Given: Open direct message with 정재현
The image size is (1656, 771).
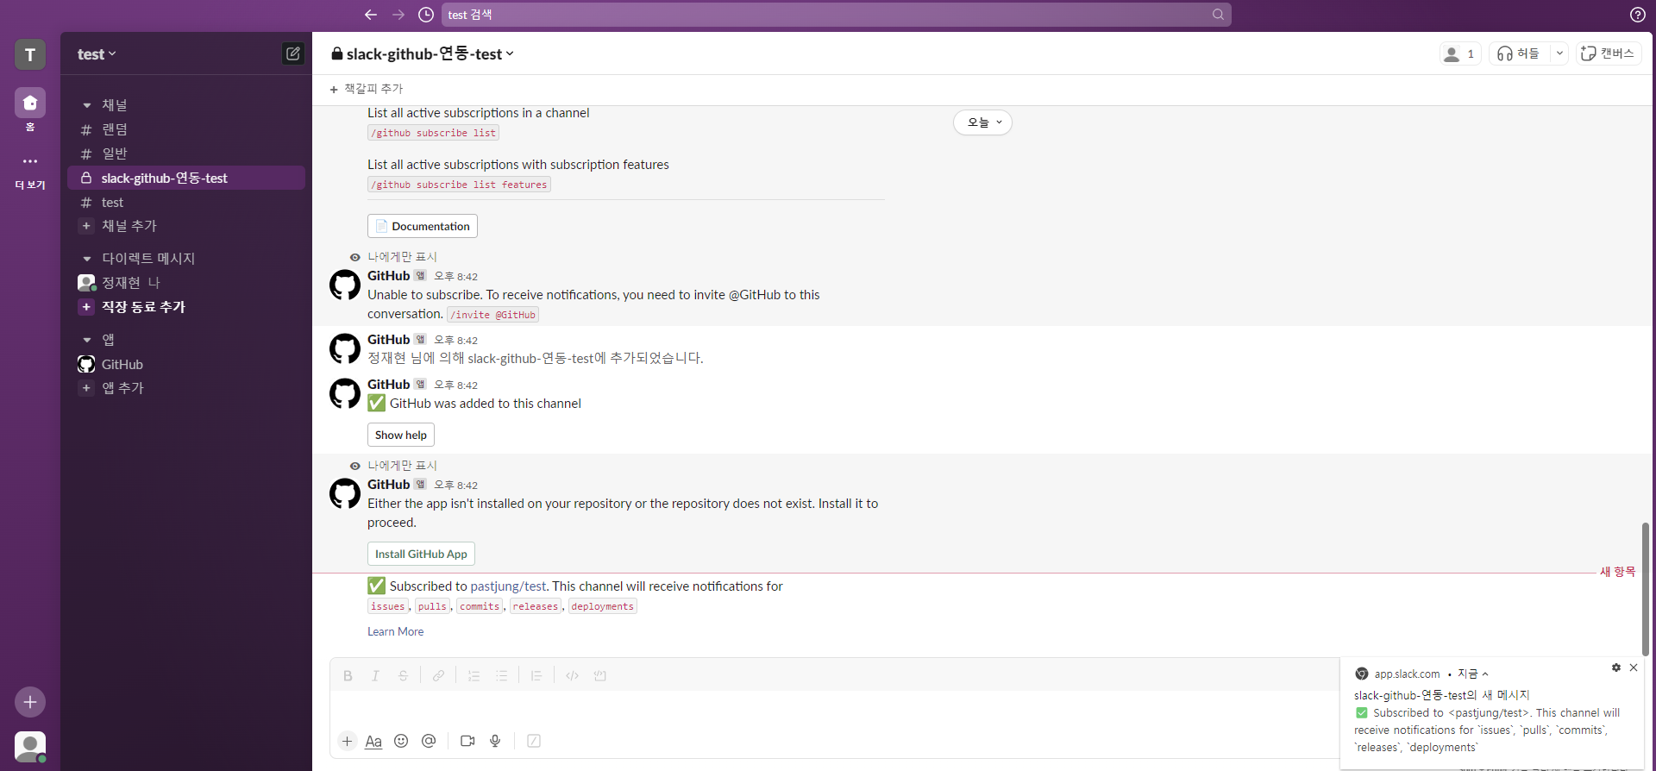Looking at the screenshot, I should (x=186, y=283).
